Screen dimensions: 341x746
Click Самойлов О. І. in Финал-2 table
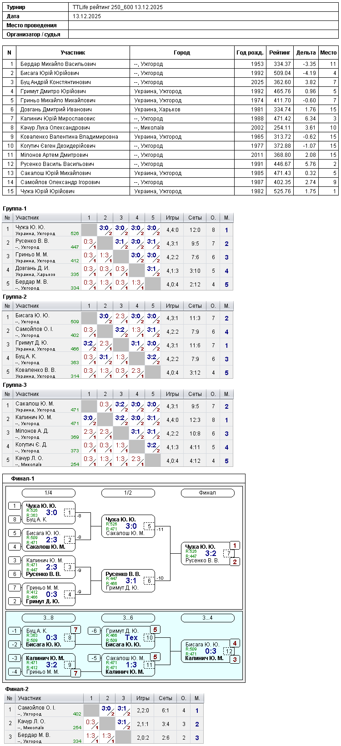coord(36,708)
